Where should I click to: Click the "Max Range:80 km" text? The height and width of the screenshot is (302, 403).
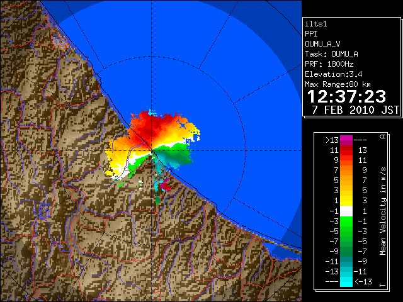pos(338,84)
